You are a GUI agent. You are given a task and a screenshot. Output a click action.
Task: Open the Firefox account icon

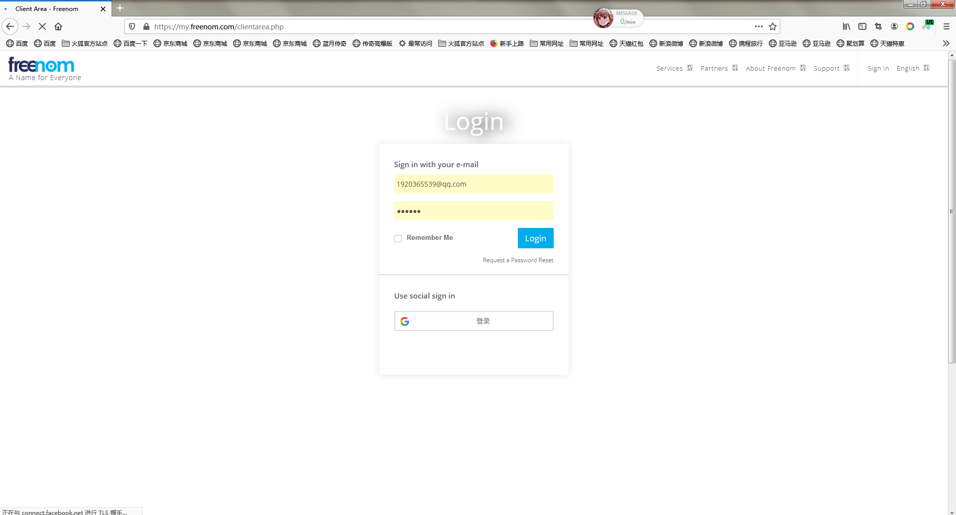(894, 26)
